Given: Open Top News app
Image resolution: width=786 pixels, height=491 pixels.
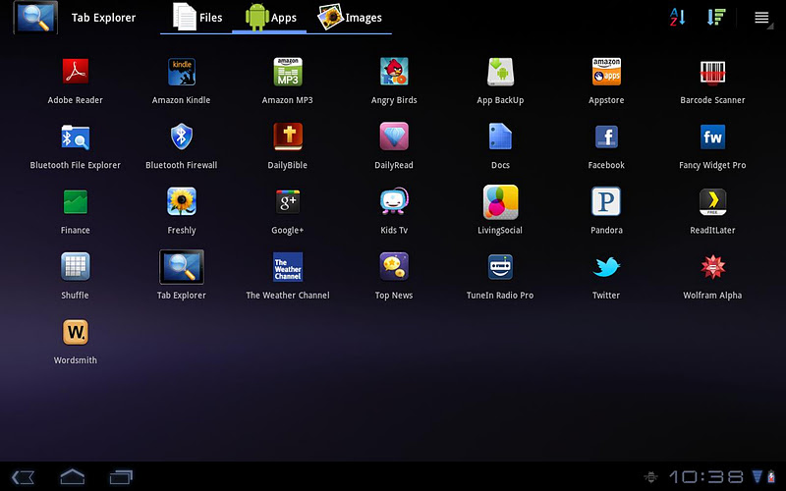Looking at the screenshot, I should tap(394, 266).
